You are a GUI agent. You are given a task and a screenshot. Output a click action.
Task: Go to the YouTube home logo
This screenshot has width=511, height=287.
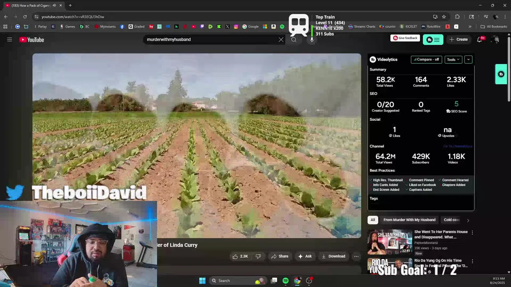[32, 39]
